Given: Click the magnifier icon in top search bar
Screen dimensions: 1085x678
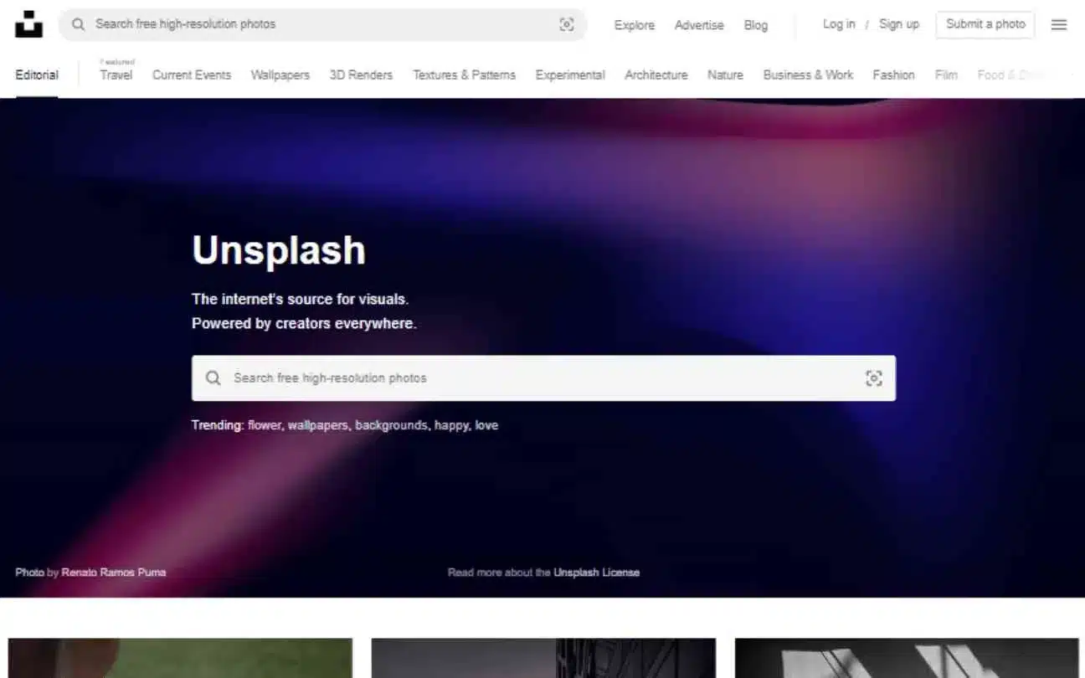Looking at the screenshot, I should [x=78, y=24].
